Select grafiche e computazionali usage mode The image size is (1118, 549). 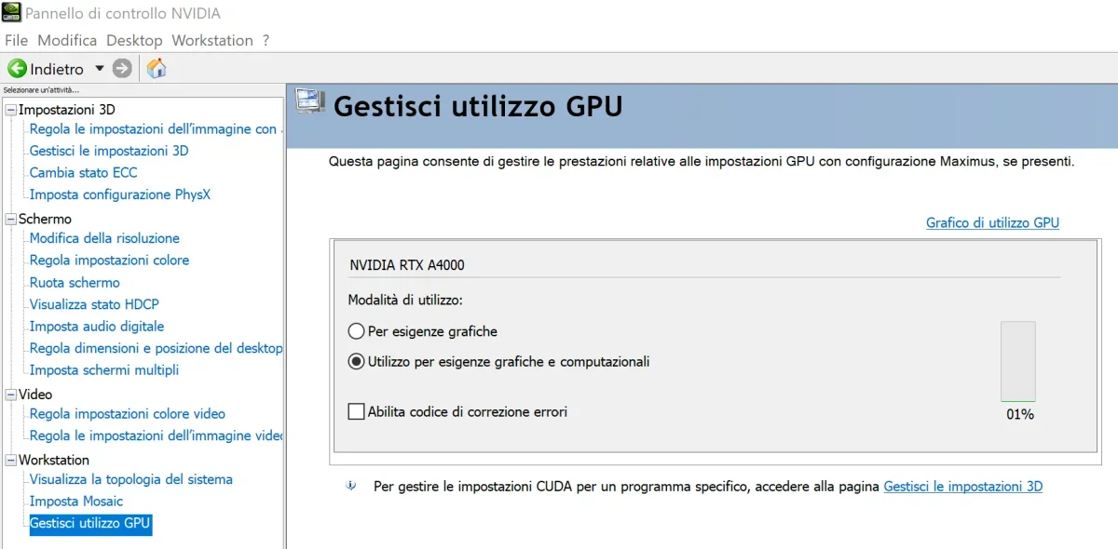click(356, 362)
